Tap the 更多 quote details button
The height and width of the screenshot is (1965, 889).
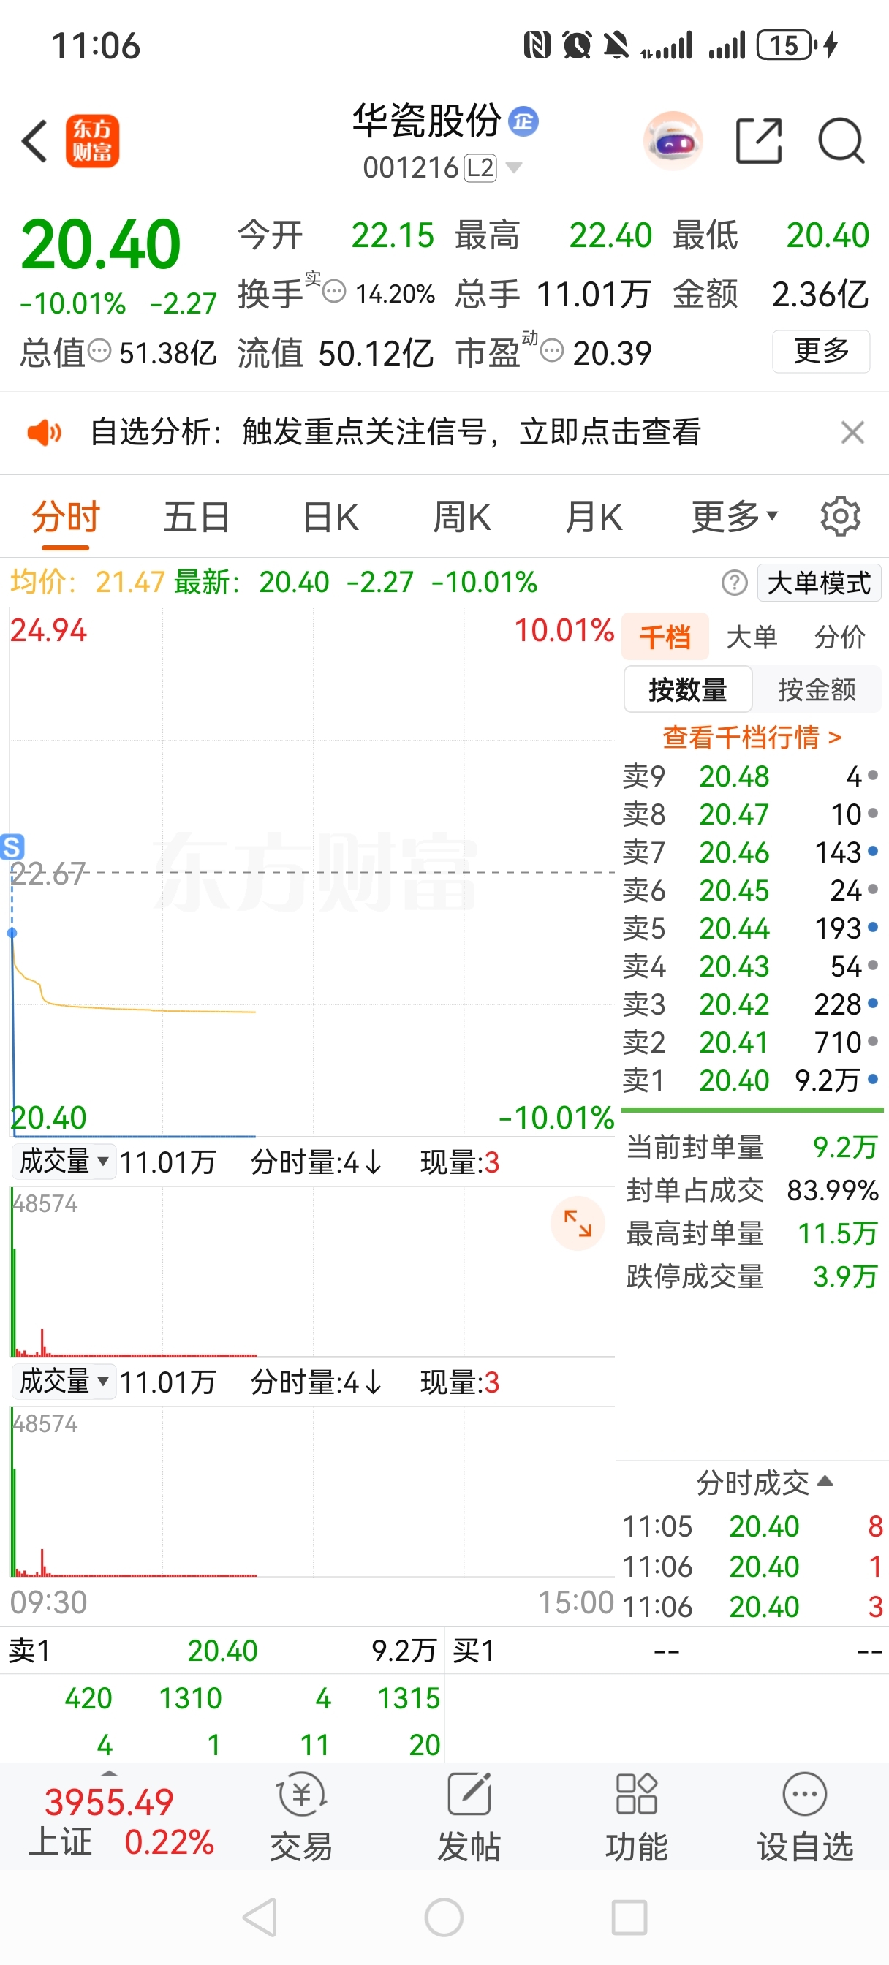coord(821,351)
